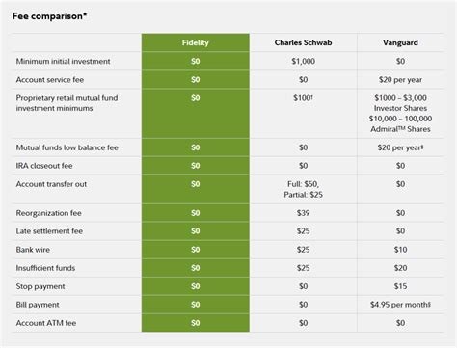Click Proprietary retail mutual fund row label
Viewport: 457px width, 348px height.
[67, 103]
